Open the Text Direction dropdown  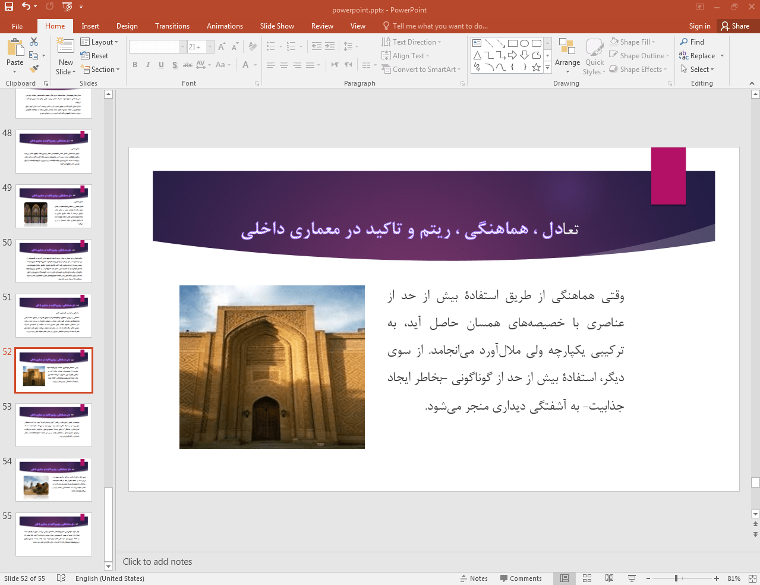pos(411,42)
